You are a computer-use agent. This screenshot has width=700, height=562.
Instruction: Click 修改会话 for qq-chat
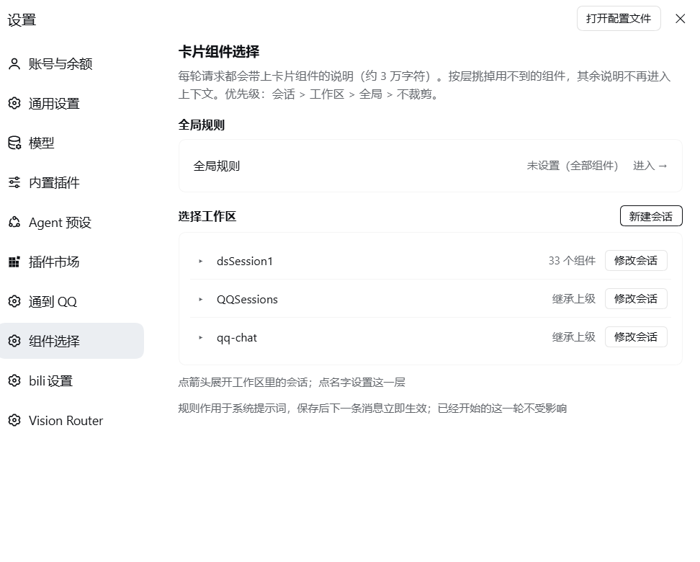coord(636,337)
